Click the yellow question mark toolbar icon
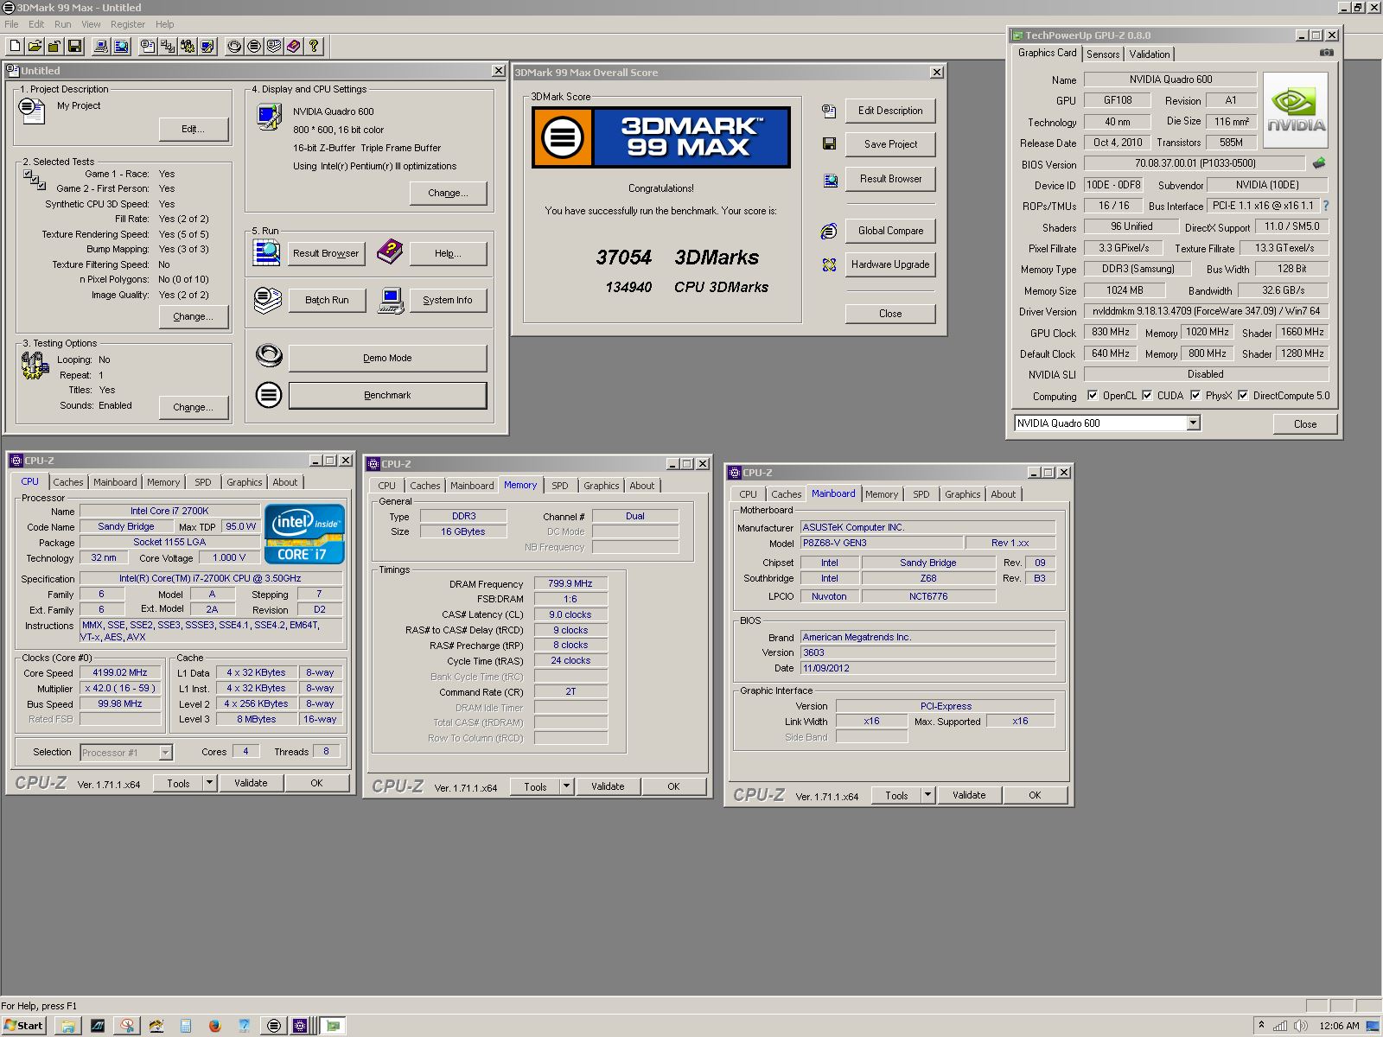1383x1037 pixels. [x=314, y=46]
